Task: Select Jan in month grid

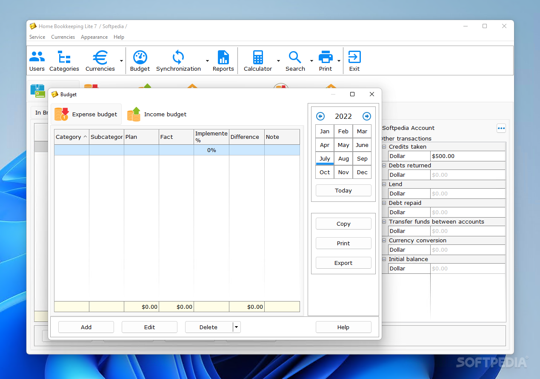Action: pyautogui.click(x=325, y=131)
